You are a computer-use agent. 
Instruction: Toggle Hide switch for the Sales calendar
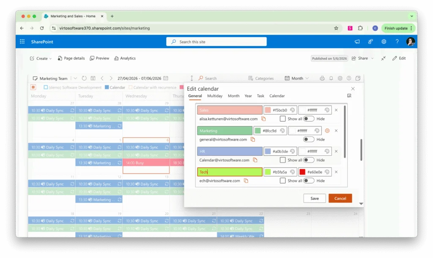coord(308,119)
